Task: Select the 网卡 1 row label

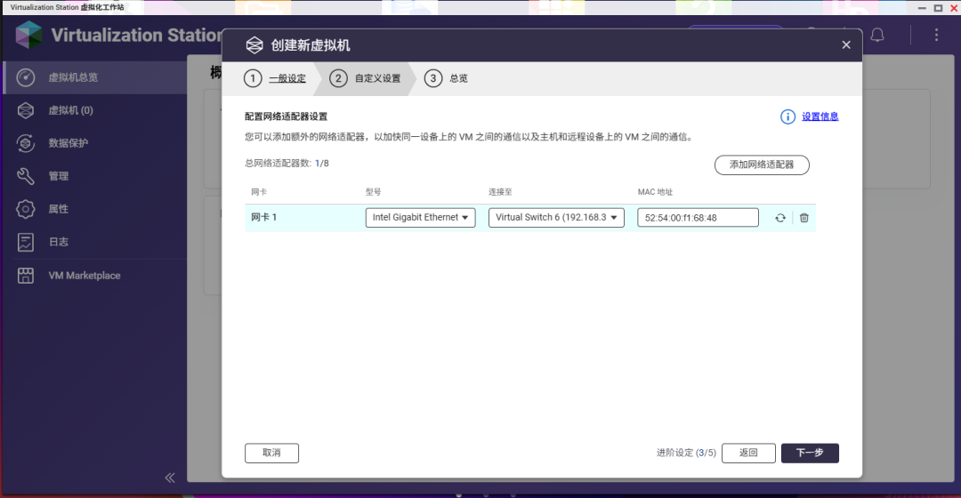Action: point(264,217)
